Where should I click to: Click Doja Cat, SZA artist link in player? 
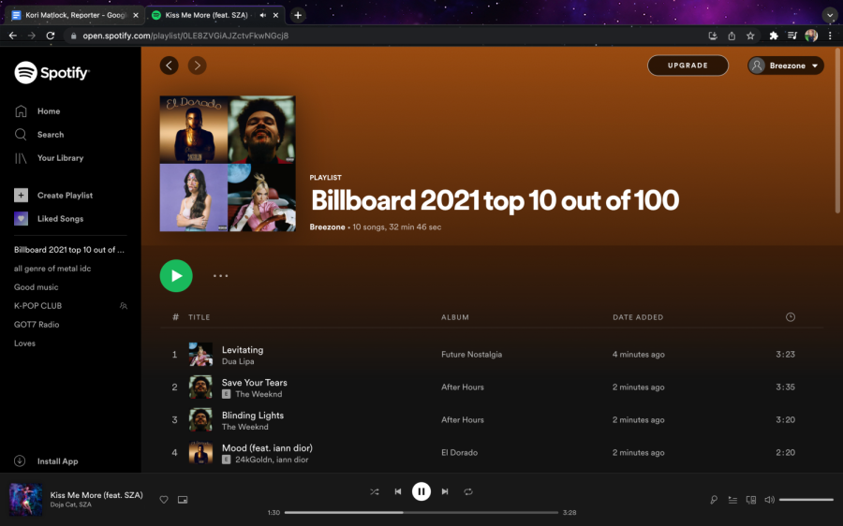70,504
